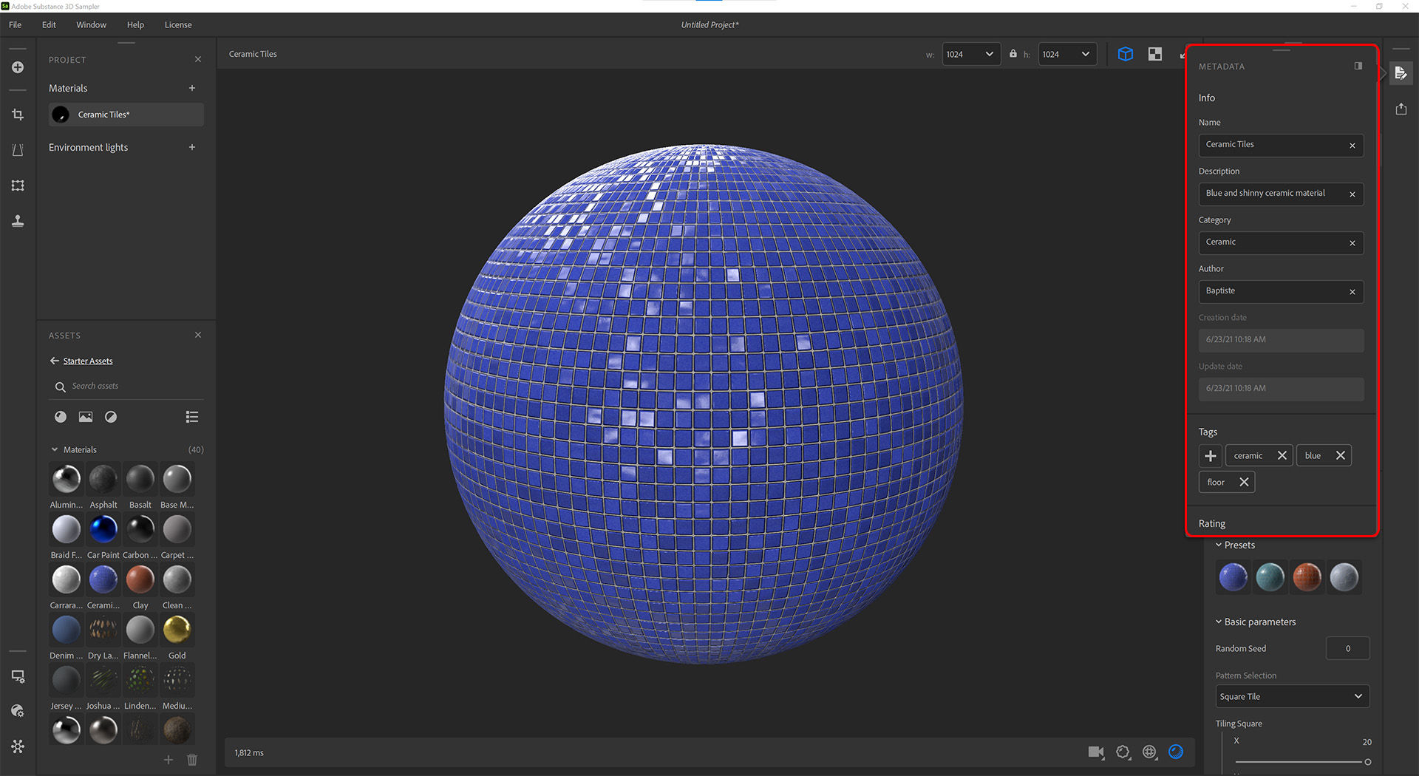1419x776 pixels.
Task: Collapse the Basic parameters section
Action: pos(1219,622)
